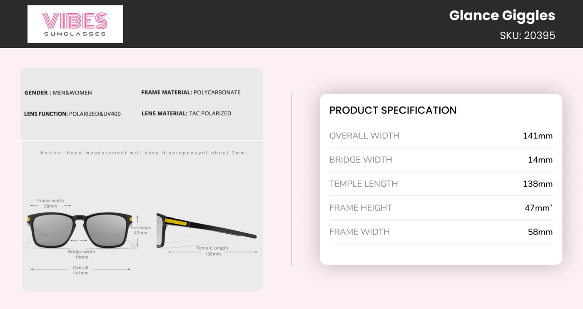The height and width of the screenshot is (309, 583).
Task: Click the Vibes Sunglasses logo
Action: [x=75, y=24]
